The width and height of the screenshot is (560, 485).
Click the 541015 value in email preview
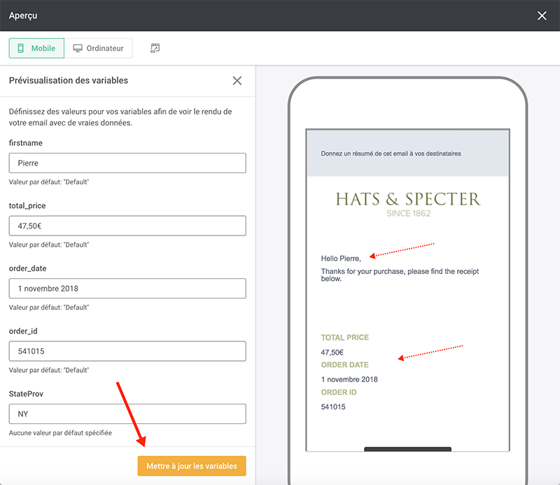coord(333,407)
